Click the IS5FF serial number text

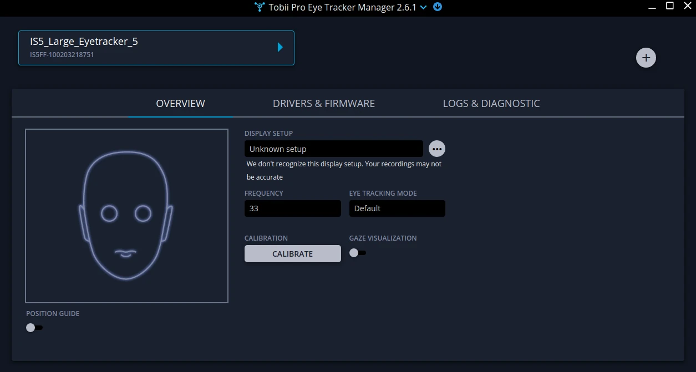(61, 55)
